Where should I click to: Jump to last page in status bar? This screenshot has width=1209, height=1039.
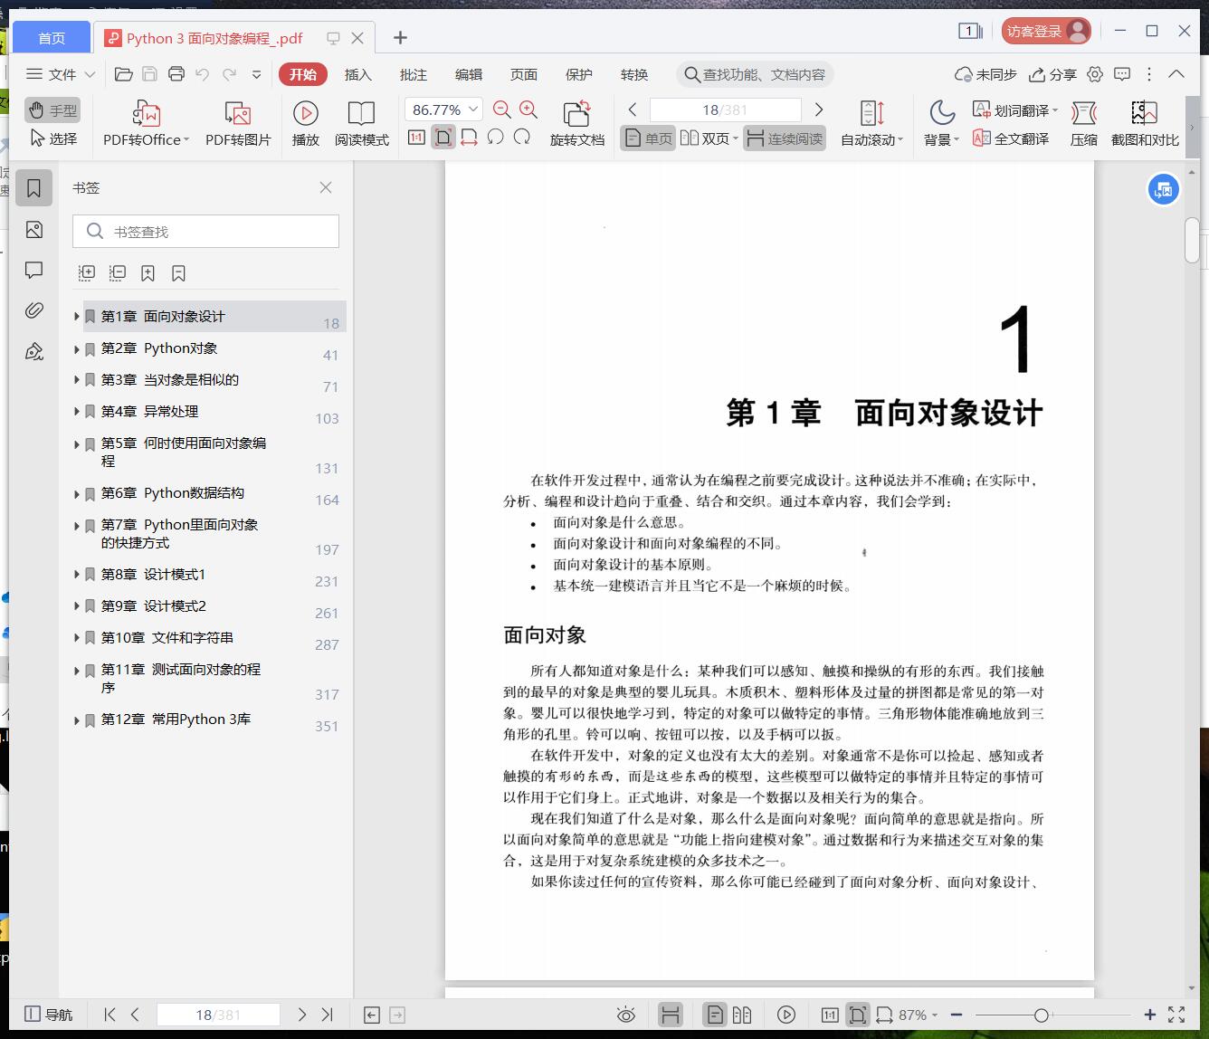[328, 1015]
